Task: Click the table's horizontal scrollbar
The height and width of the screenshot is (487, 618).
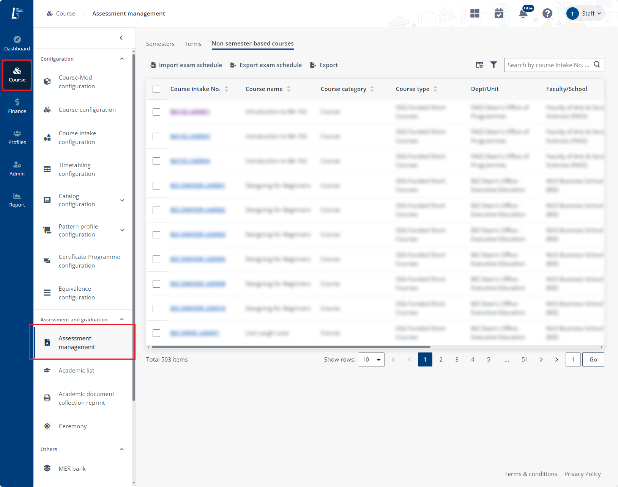Action: click(x=291, y=347)
